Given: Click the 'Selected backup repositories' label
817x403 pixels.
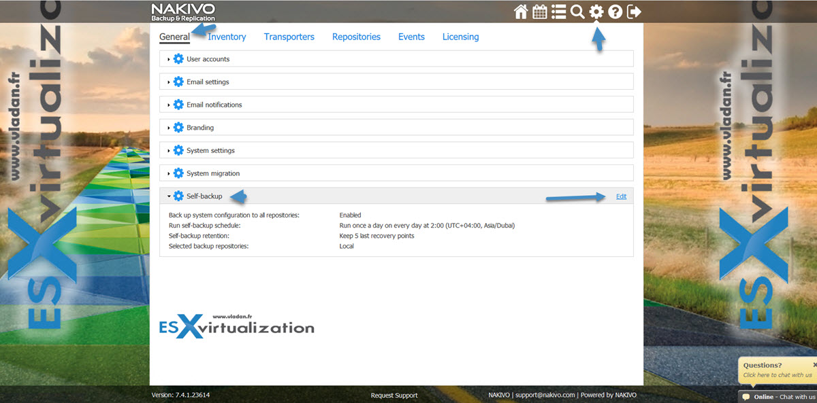Looking at the screenshot, I should point(209,246).
